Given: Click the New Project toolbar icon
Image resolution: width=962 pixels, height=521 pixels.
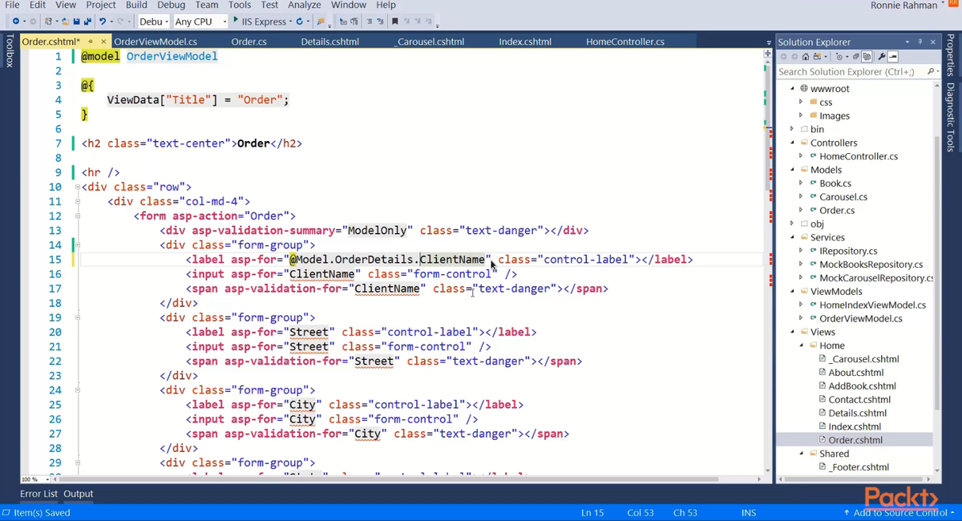Looking at the screenshot, I should point(49,22).
